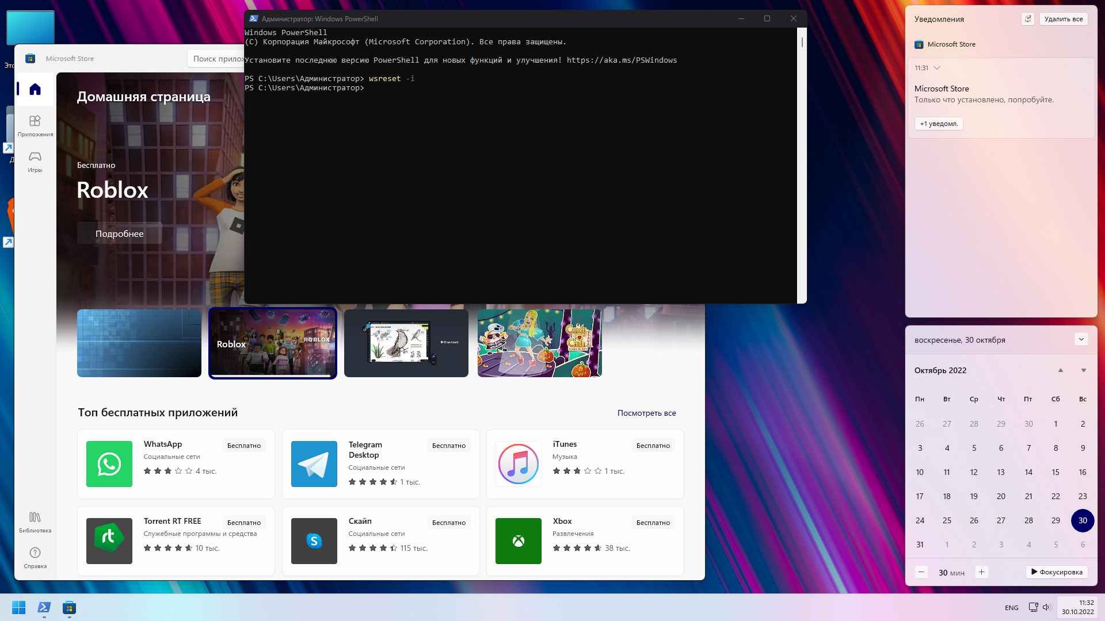Screen dimensions: 1105x621
Task: Click Подробнее button for Roblox
Action: coord(119,233)
